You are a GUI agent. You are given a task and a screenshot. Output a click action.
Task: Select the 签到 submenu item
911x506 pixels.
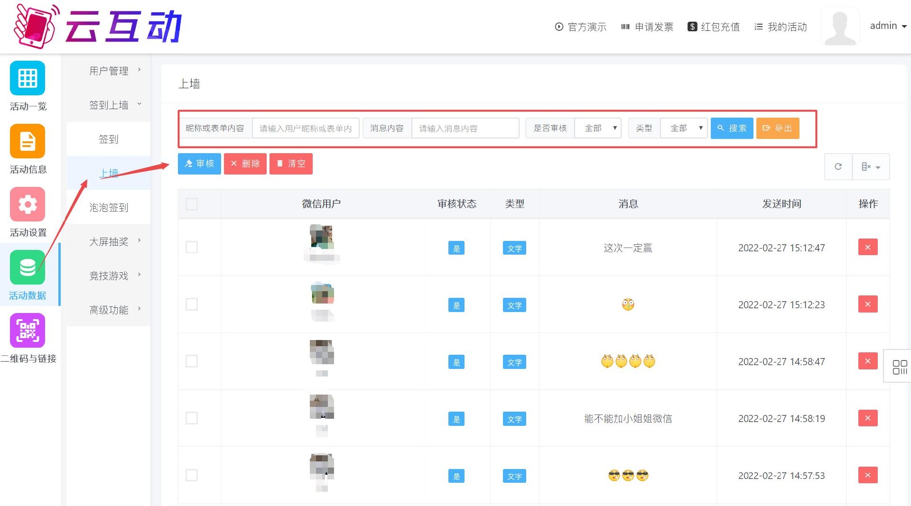click(x=109, y=139)
